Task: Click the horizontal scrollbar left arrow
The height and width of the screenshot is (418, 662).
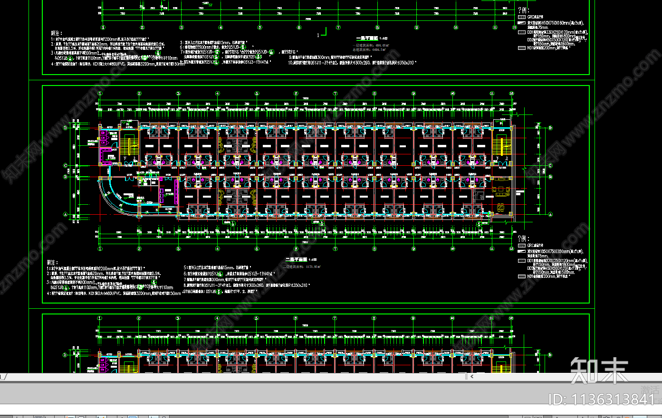Action: (472, 376)
